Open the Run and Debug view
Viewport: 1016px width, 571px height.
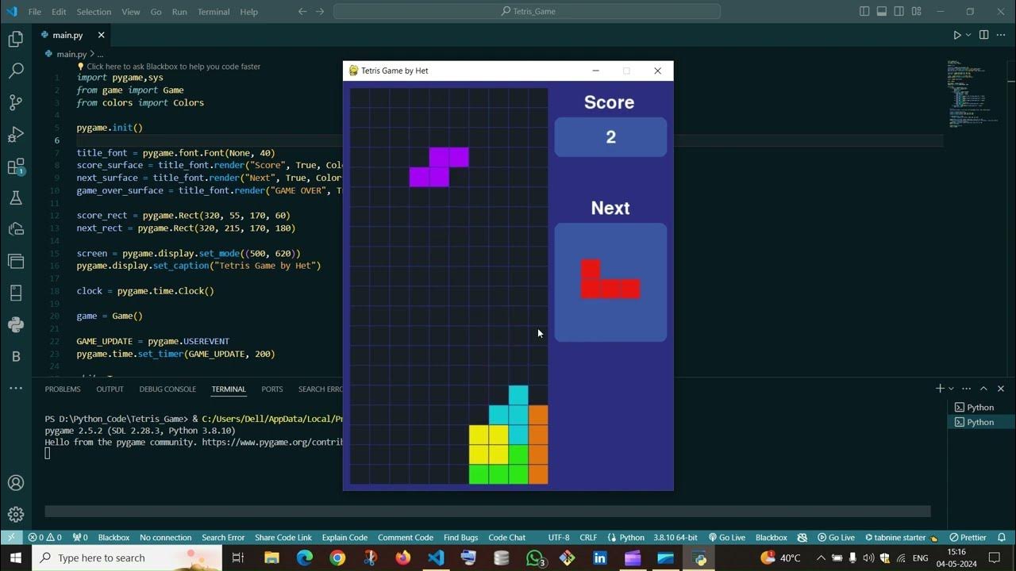tap(16, 134)
